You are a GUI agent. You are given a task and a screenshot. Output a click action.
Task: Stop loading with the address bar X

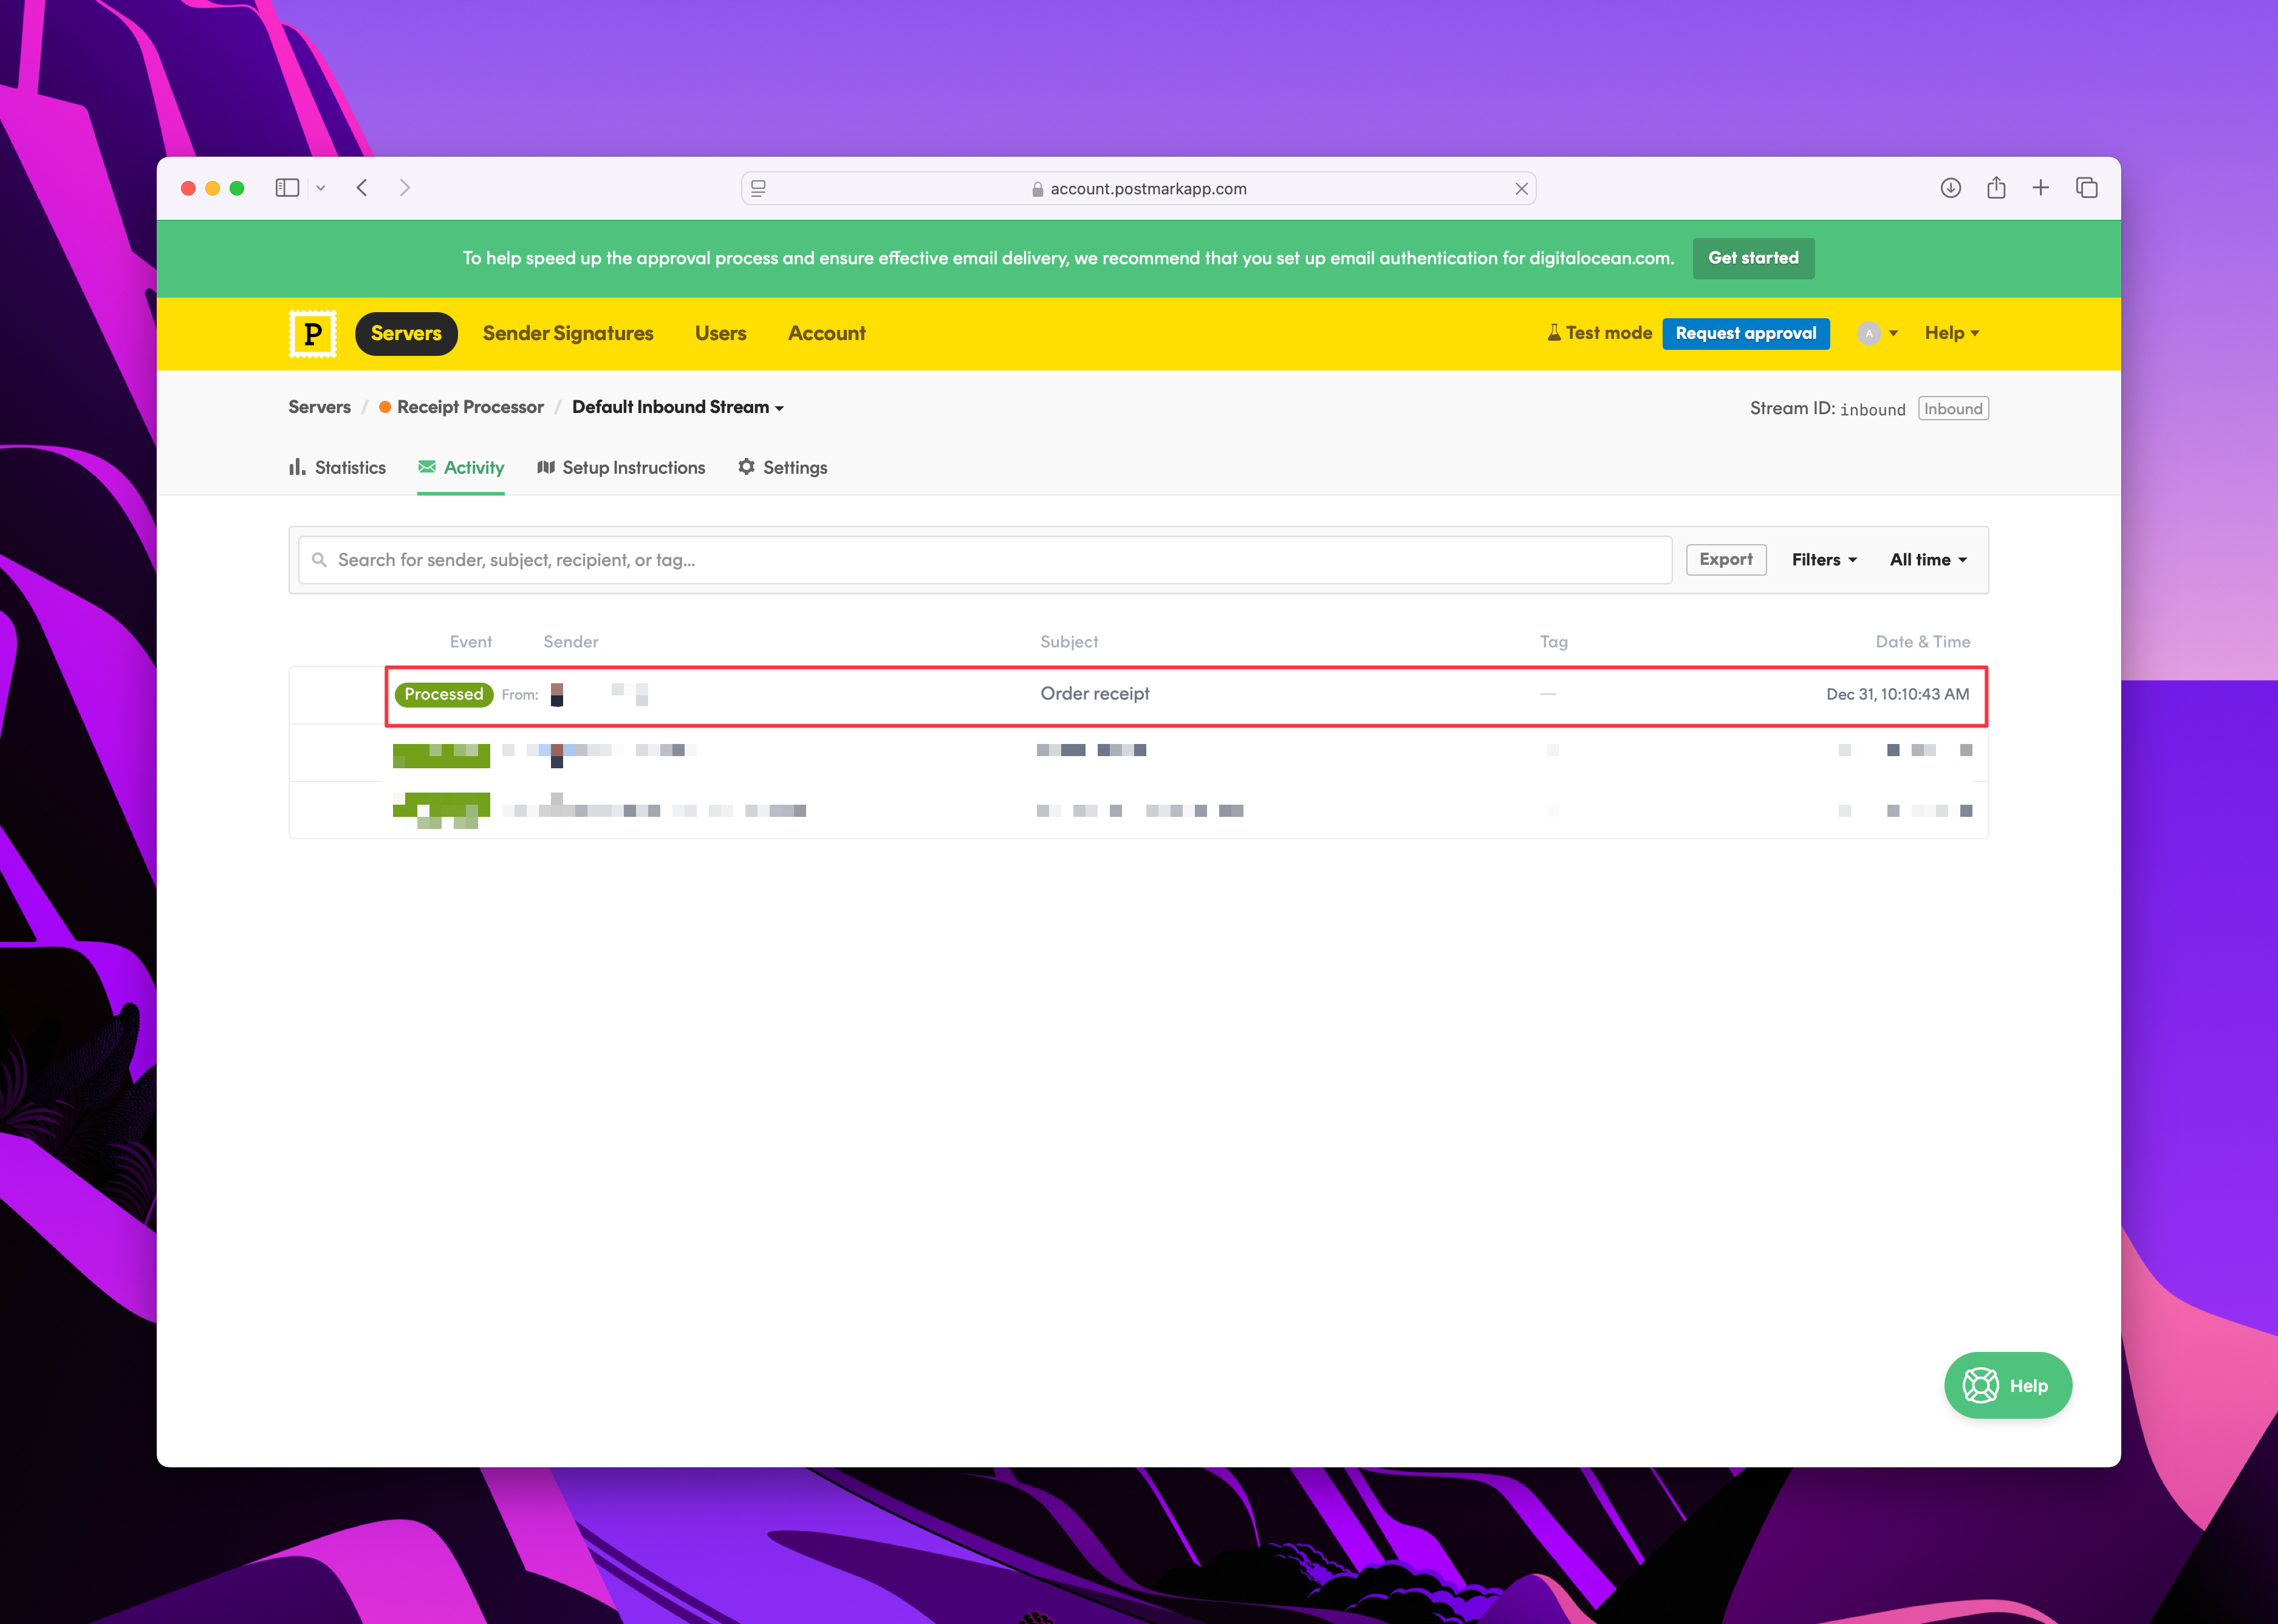pos(1521,189)
